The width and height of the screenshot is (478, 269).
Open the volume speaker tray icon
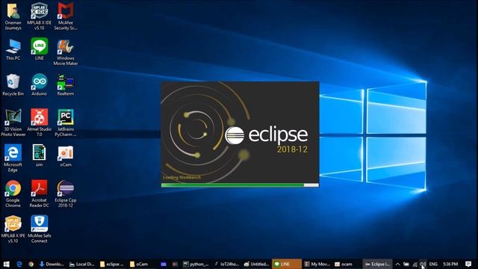point(423,264)
